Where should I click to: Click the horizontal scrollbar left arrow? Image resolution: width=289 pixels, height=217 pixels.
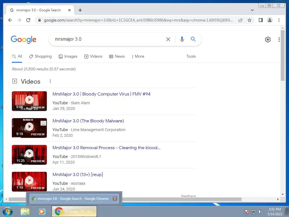[x=6, y=199]
